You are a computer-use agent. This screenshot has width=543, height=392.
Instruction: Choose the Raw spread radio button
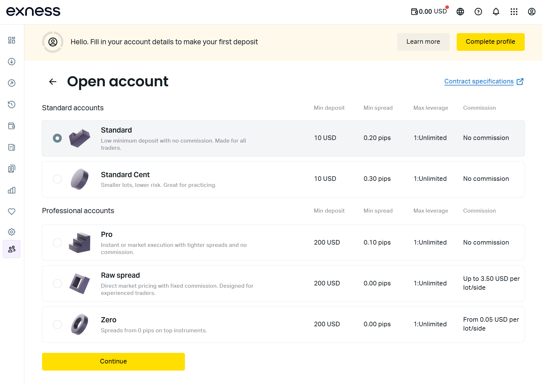tap(57, 284)
